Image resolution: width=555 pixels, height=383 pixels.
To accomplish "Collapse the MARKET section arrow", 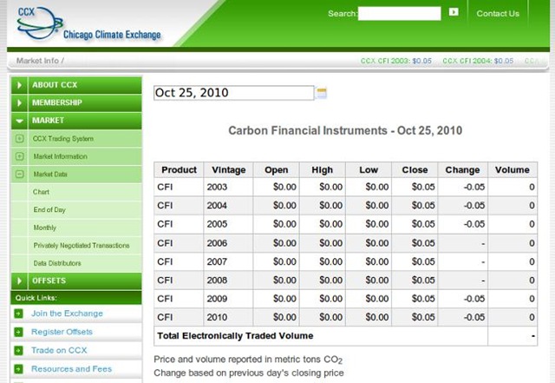I will 19,121.
